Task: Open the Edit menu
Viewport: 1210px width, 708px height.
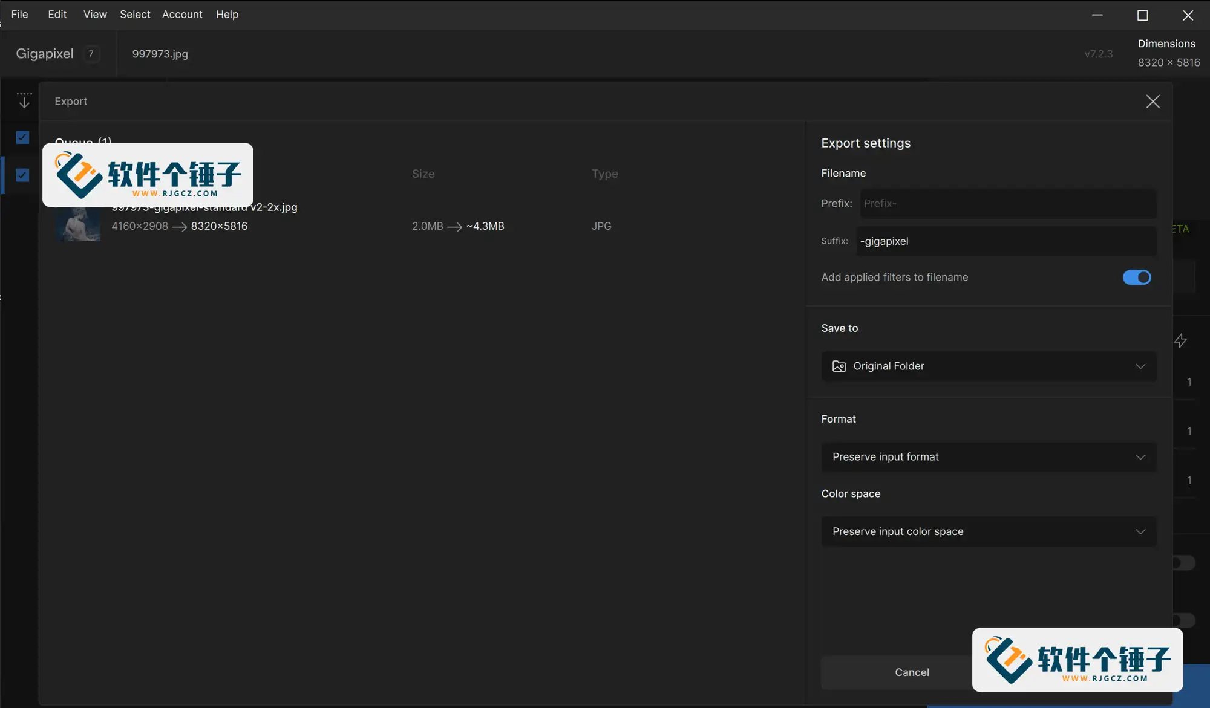Action: [x=57, y=14]
